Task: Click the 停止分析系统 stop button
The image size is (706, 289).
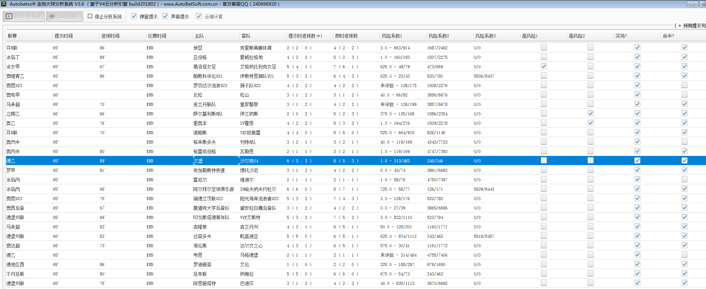Action: pos(105,17)
